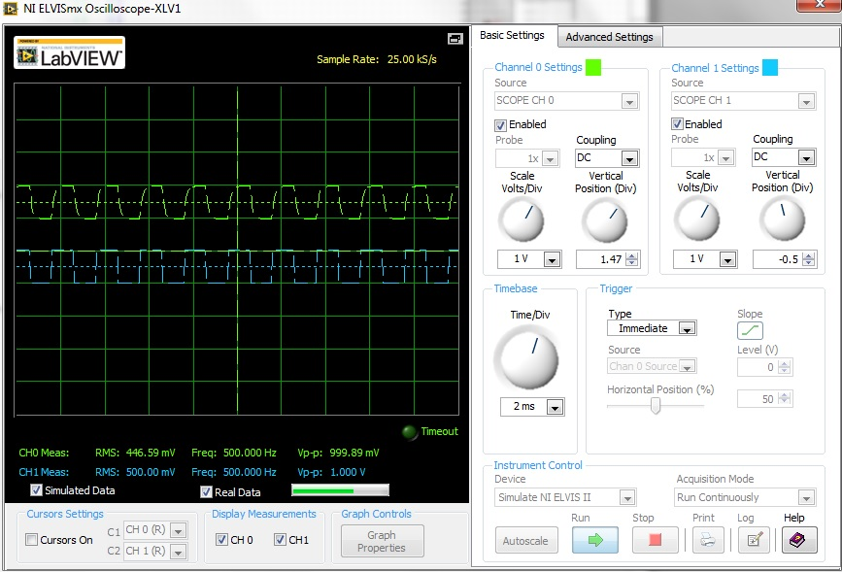Click the Timeout indicator LED
Image resolution: width=842 pixels, height=572 pixels.
tap(412, 431)
